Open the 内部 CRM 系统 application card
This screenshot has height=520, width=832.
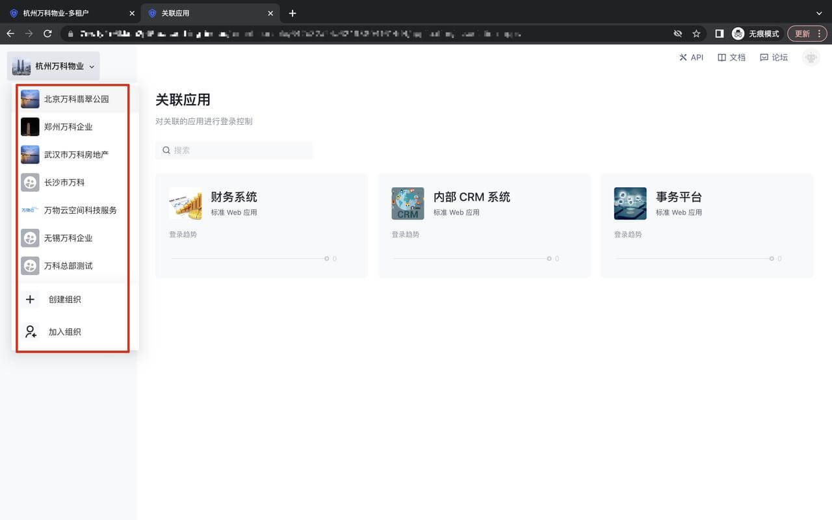point(484,225)
